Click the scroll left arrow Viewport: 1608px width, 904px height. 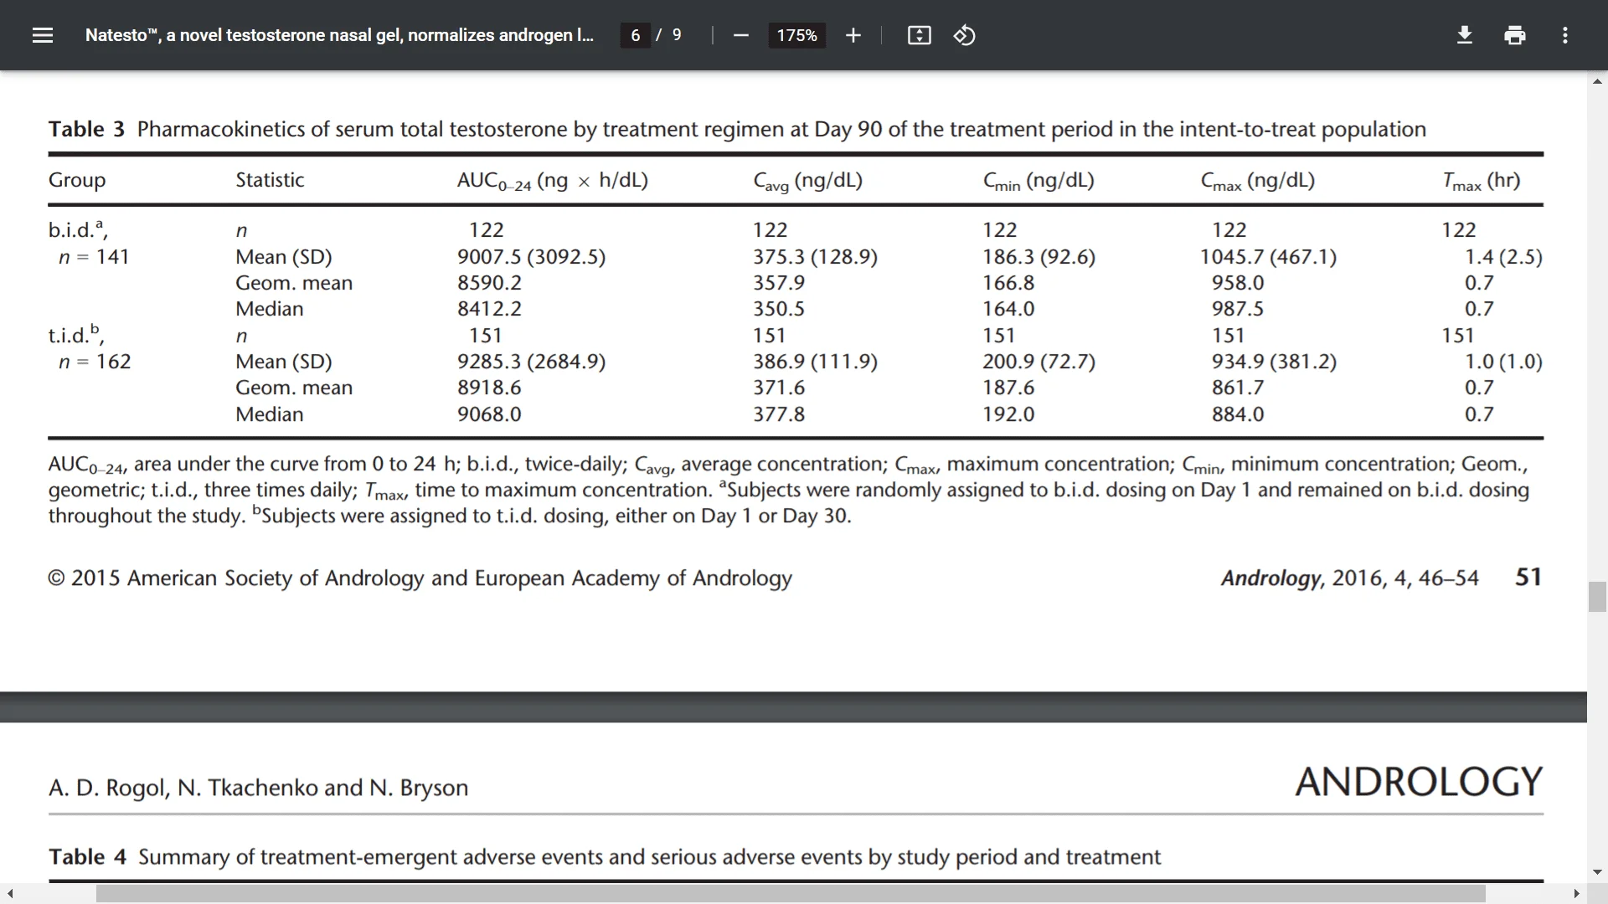click(x=9, y=894)
